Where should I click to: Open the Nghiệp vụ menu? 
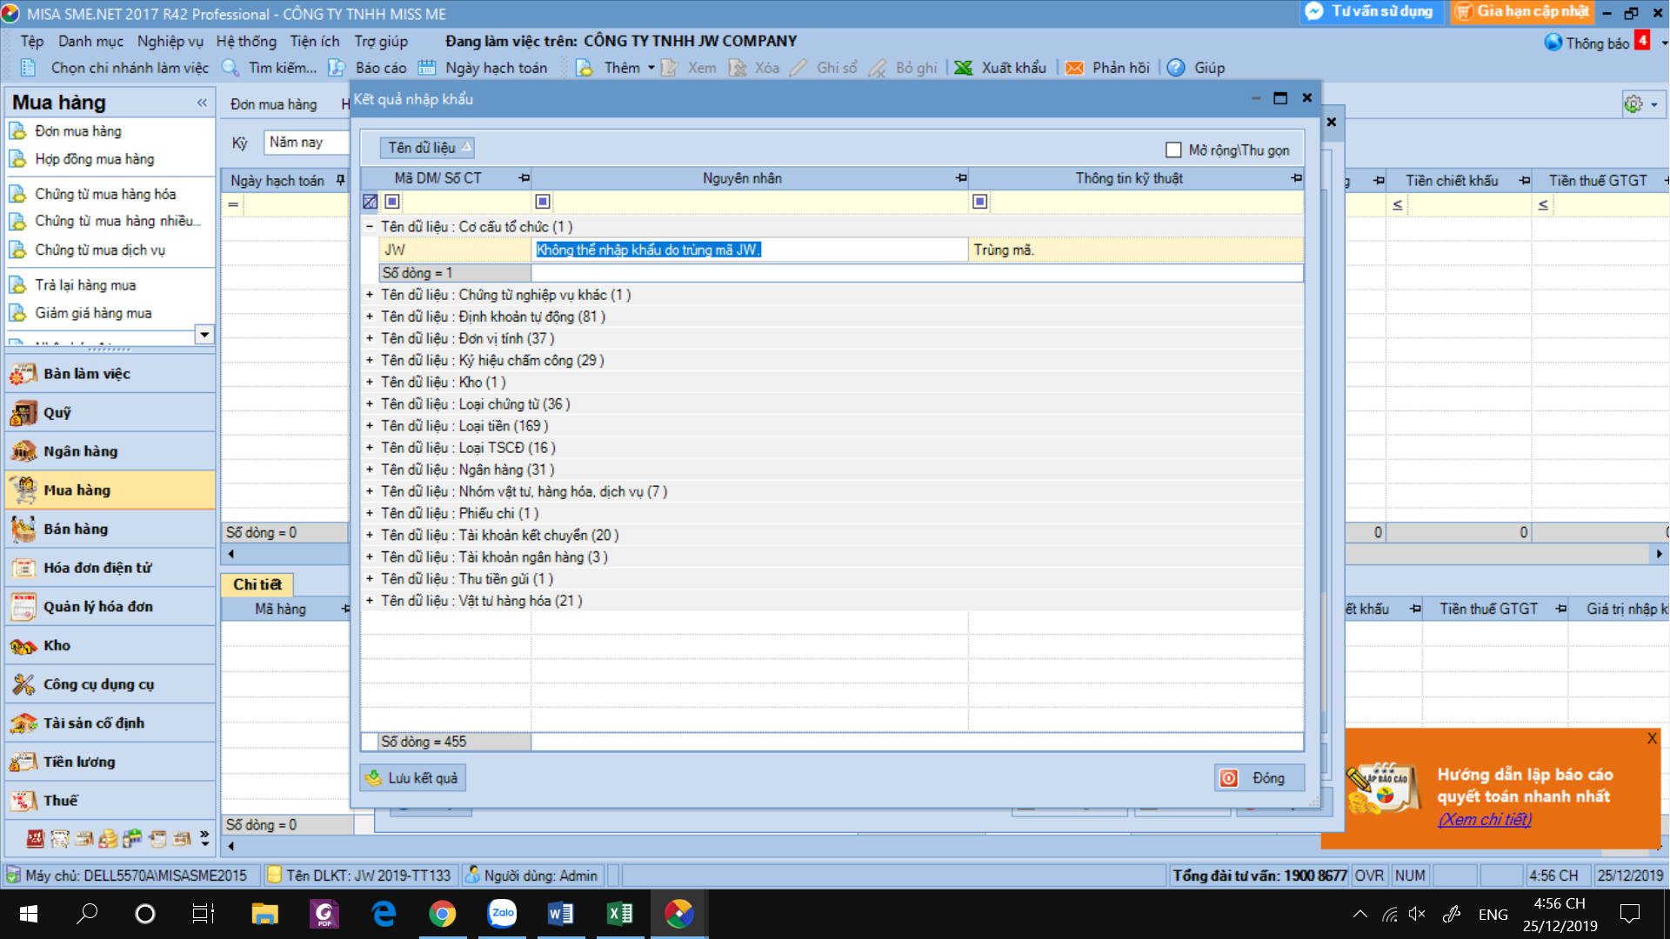point(170,41)
